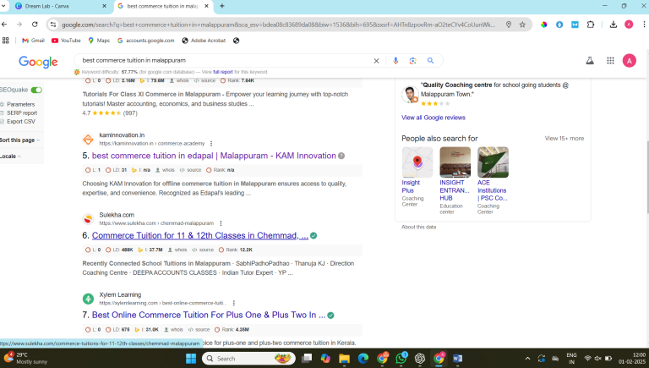Open the tab search dropdown arrow
This screenshot has width=649, height=368.
[x=3, y=6]
